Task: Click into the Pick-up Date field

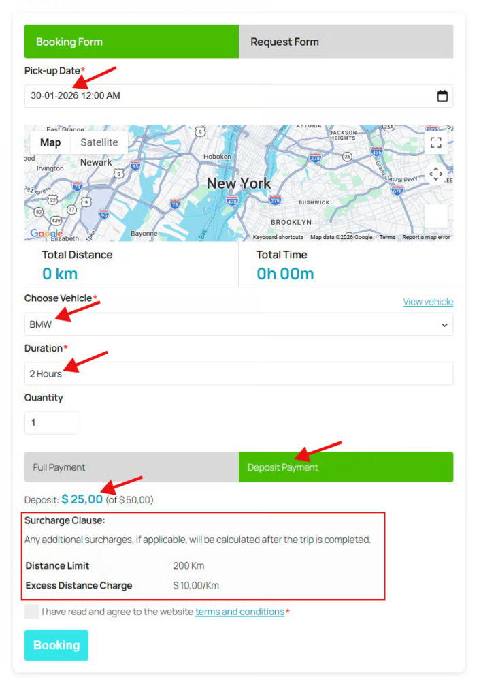Action: click(239, 96)
